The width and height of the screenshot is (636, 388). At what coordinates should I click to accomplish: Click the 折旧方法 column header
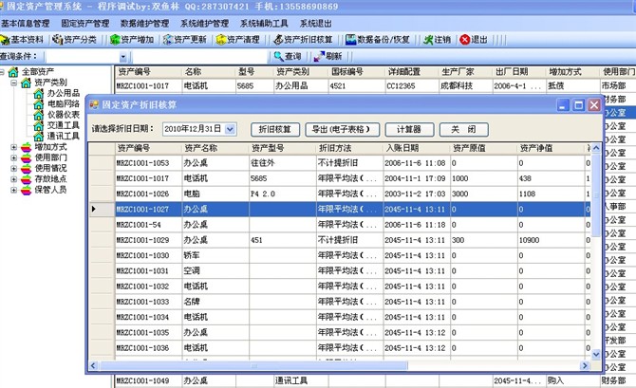pyautogui.click(x=349, y=148)
